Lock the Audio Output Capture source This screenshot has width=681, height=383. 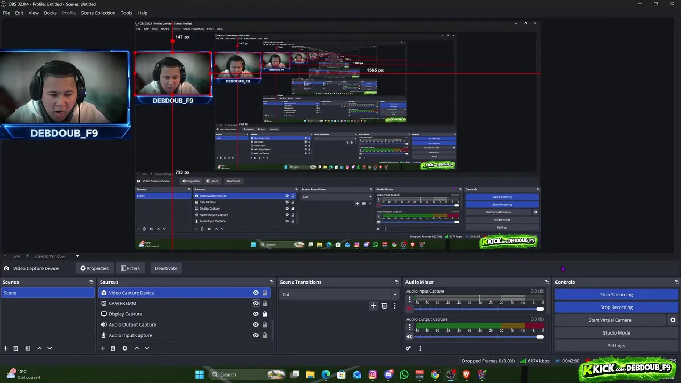265,324
